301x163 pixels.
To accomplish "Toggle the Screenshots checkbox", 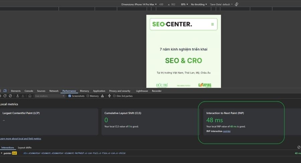I will coord(70,96).
